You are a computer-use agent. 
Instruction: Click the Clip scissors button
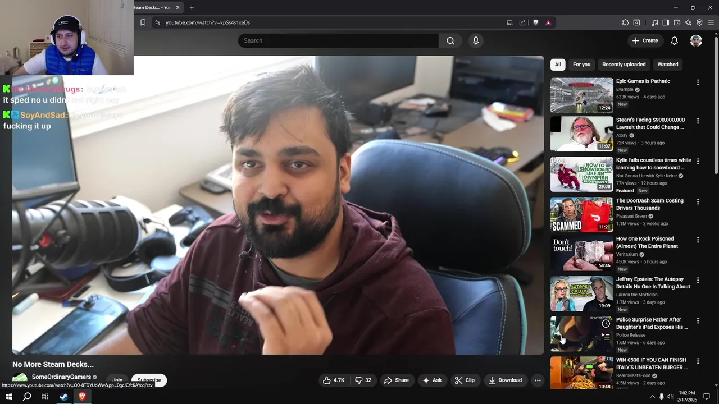tap(465, 380)
